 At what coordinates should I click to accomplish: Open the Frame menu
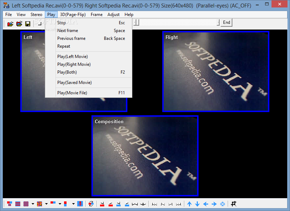96,15
